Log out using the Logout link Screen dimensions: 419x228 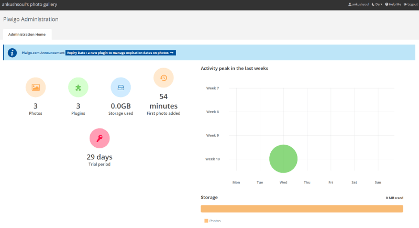[x=410, y=4]
